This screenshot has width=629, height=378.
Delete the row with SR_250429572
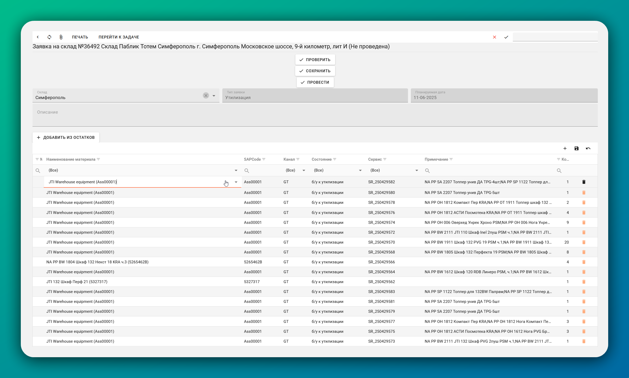(x=584, y=232)
